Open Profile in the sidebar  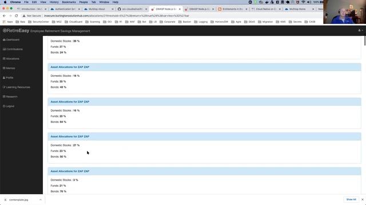coord(8,77)
